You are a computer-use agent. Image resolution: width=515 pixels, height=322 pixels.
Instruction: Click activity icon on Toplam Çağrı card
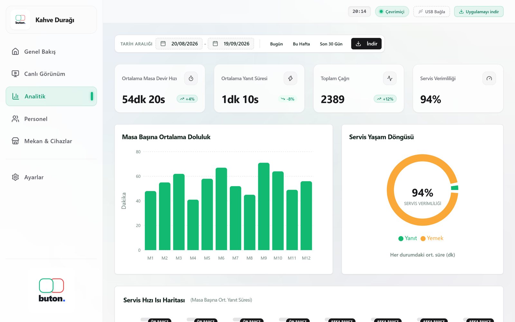390,79
